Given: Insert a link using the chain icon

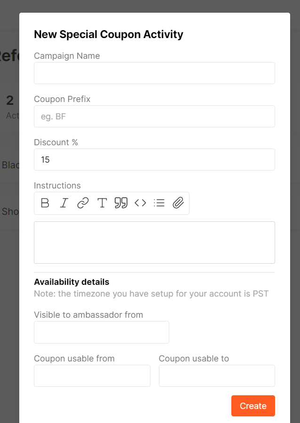Looking at the screenshot, I should pyautogui.click(x=83, y=203).
